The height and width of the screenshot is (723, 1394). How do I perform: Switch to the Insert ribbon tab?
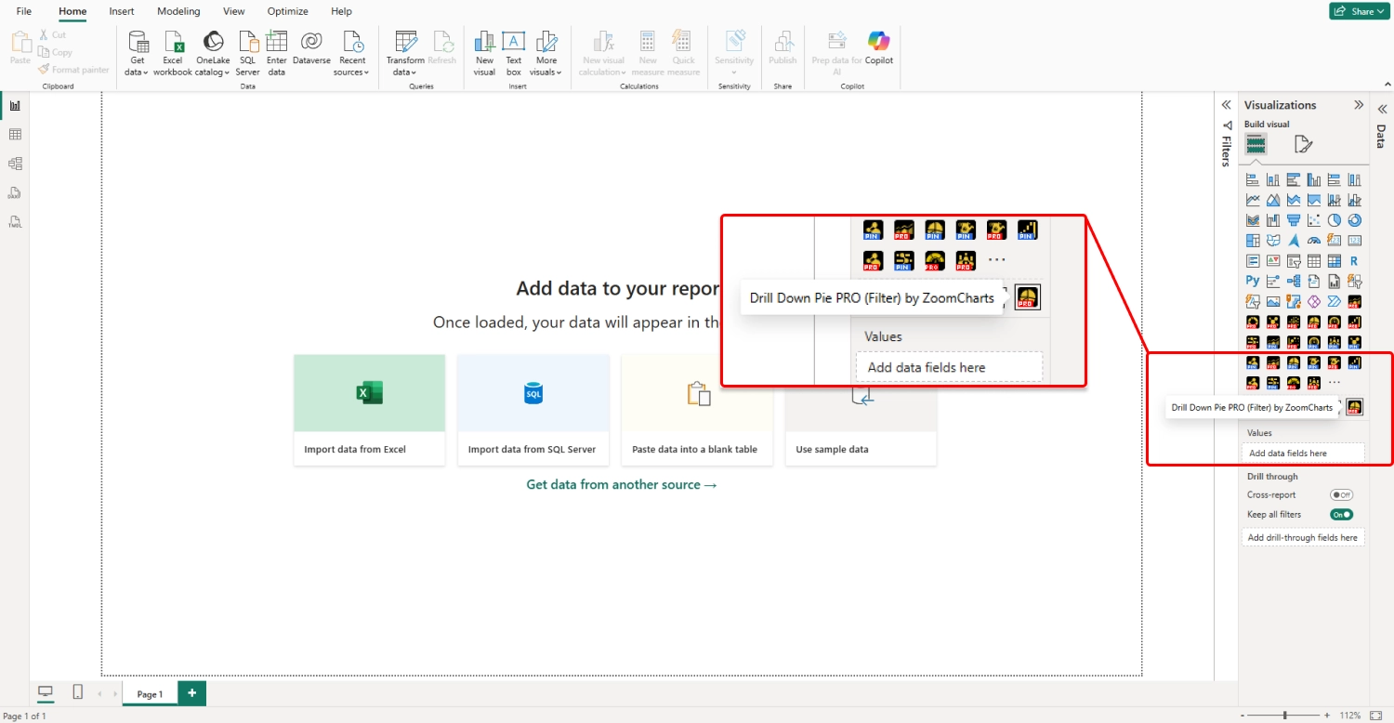(x=122, y=11)
